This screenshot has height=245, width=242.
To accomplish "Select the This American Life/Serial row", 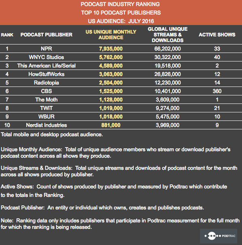I will coord(121,65).
